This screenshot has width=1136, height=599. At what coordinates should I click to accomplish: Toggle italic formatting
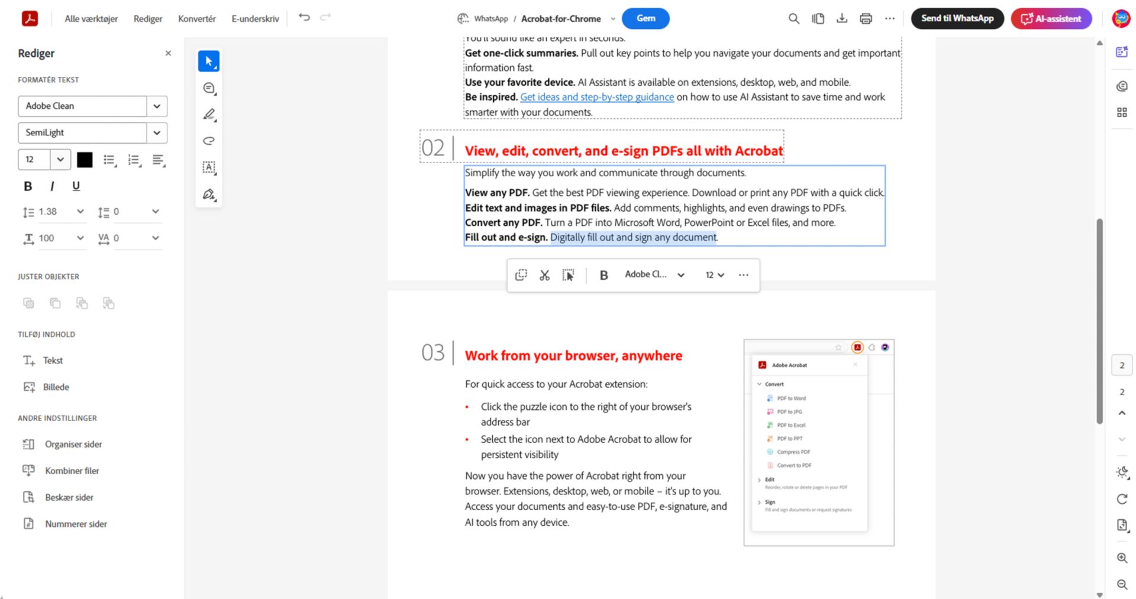[x=52, y=186]
